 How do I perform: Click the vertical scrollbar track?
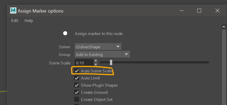click(224, 66)
